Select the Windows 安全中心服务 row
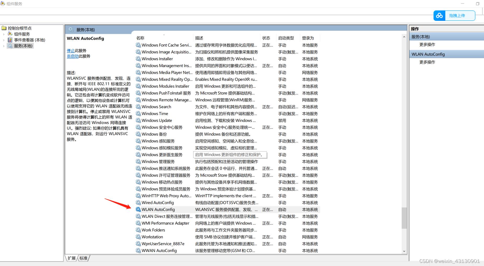 [x=227, y=127]
